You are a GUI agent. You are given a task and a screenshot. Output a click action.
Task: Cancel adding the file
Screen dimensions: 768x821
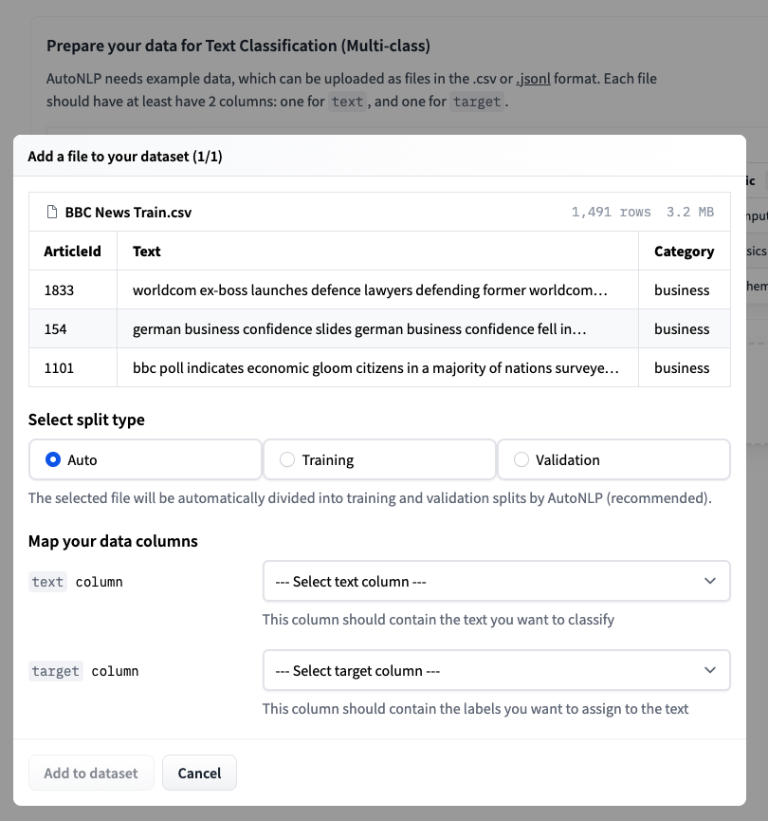pyautogui.click(x=199, y=774)
